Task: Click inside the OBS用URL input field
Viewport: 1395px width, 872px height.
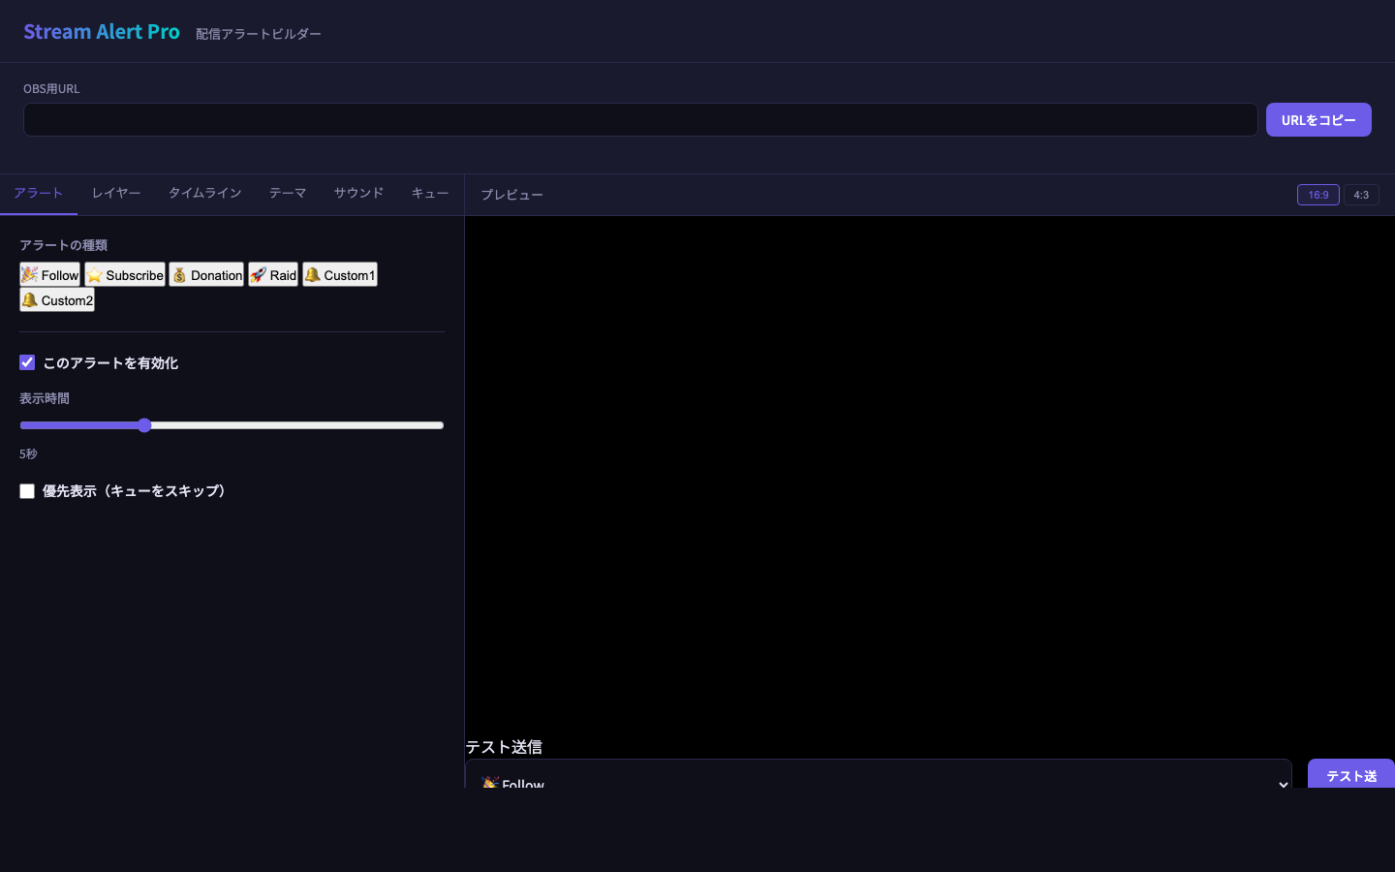Action: (x=639, y=119)
